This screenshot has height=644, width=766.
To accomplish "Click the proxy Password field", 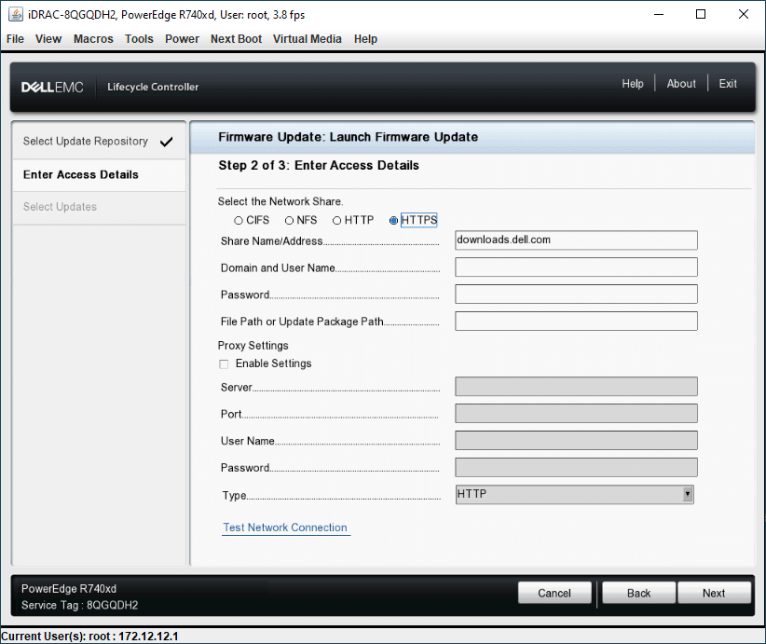I will (x=576, y=468).
